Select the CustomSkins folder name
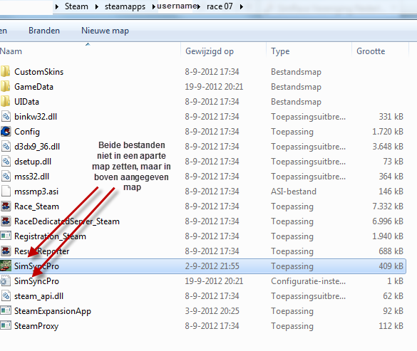417x351 pixels. 38,72
